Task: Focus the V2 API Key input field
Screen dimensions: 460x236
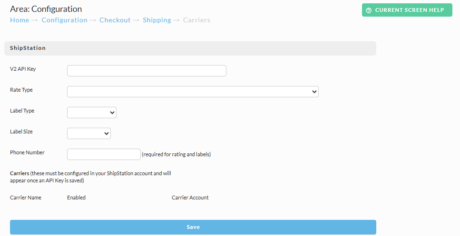Action: 147,71
